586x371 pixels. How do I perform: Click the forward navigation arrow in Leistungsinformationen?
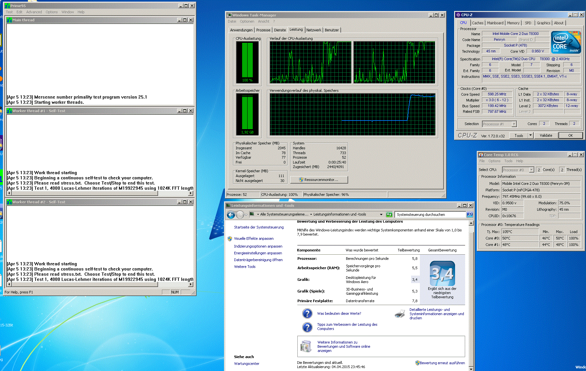point(240,215)
